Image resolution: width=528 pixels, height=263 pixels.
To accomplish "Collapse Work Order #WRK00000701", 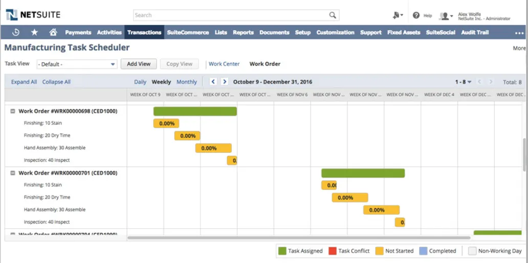I will pos(13,173).
